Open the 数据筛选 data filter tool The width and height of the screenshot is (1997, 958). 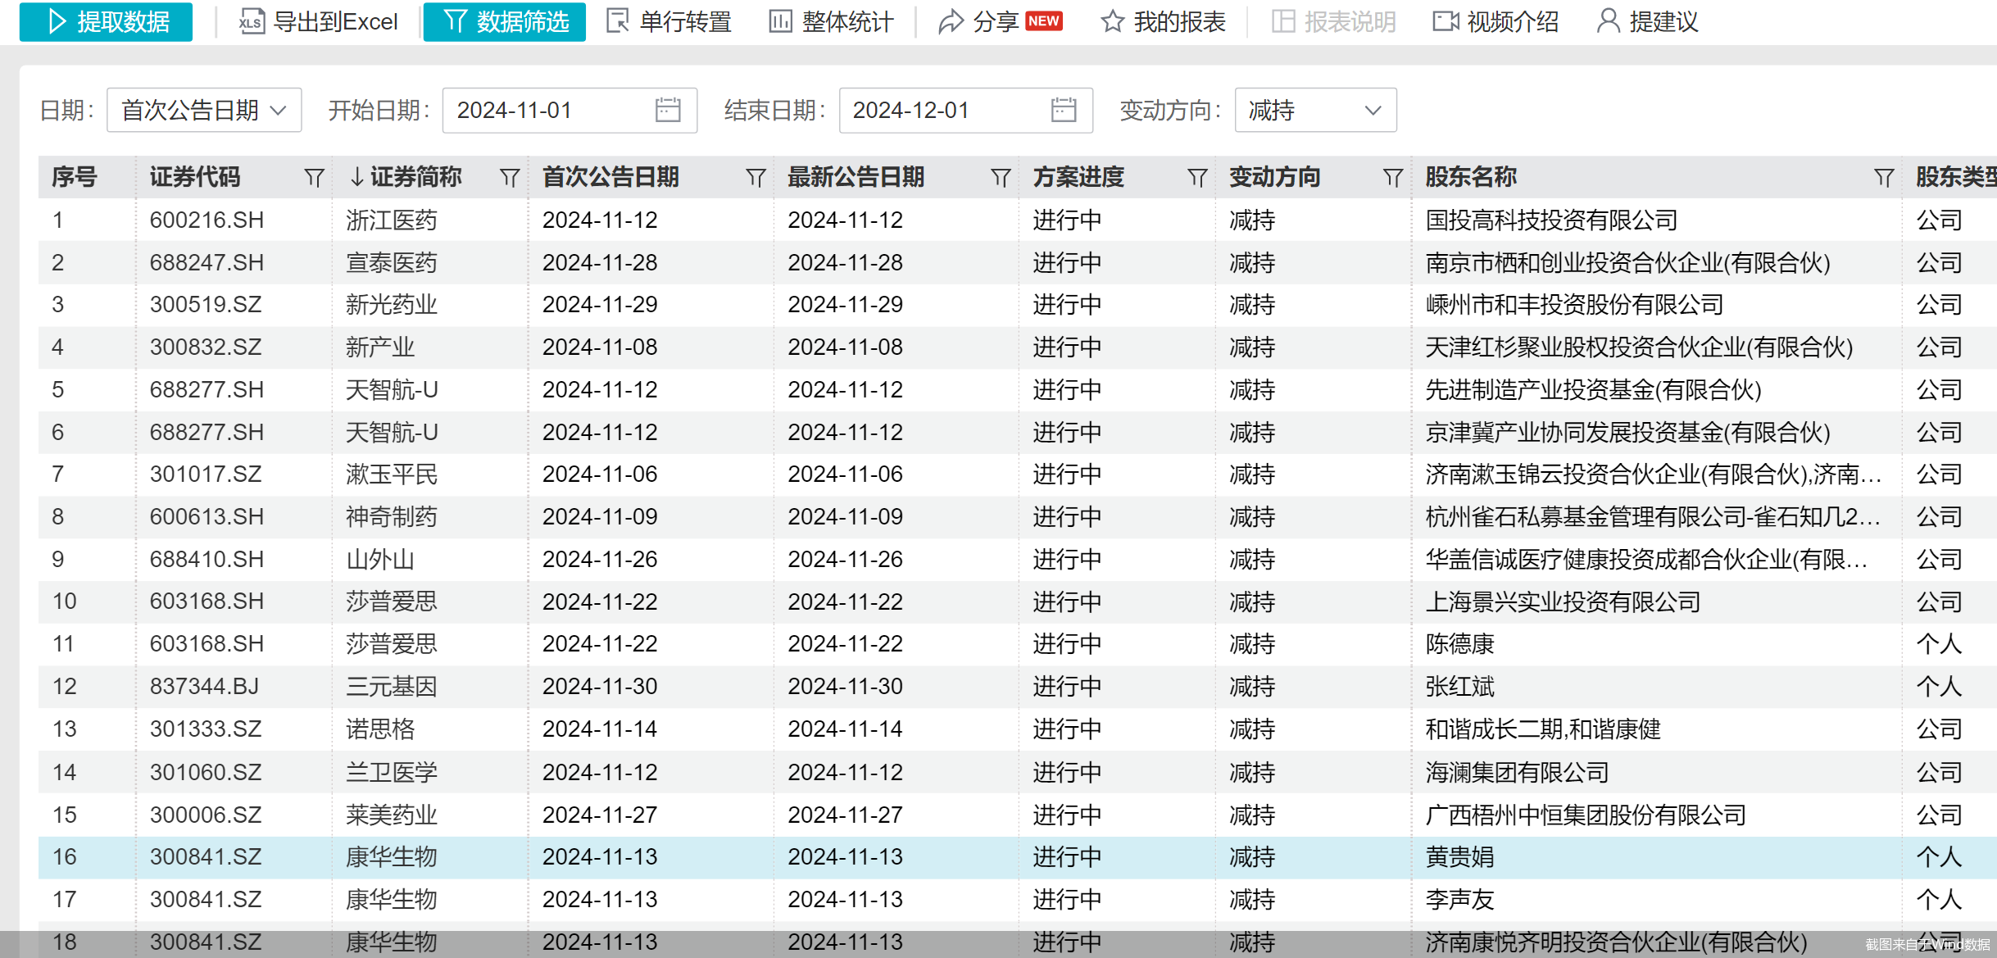(504, 22)
